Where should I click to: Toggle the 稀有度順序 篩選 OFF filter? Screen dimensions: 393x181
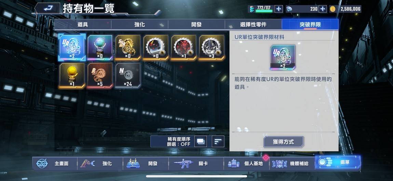point(179,142)
